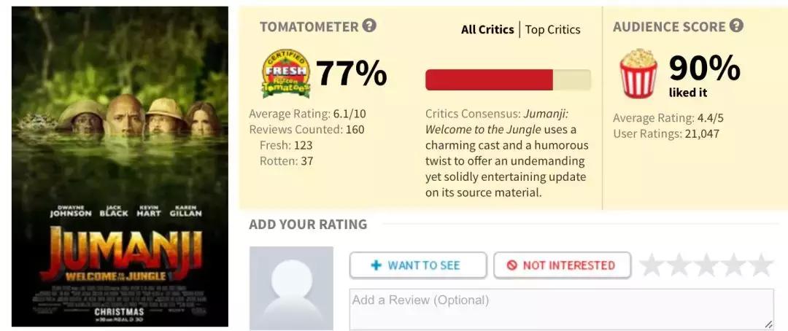Viewport: 788px width, 331px height.
Task: Rate the movie five stars
Action: point(761,265)
